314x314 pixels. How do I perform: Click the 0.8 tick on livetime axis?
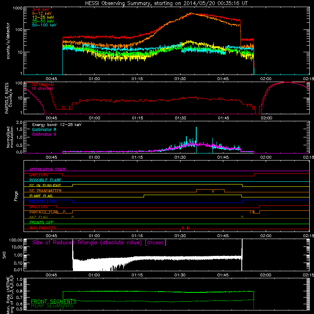[x=19, y=291]
